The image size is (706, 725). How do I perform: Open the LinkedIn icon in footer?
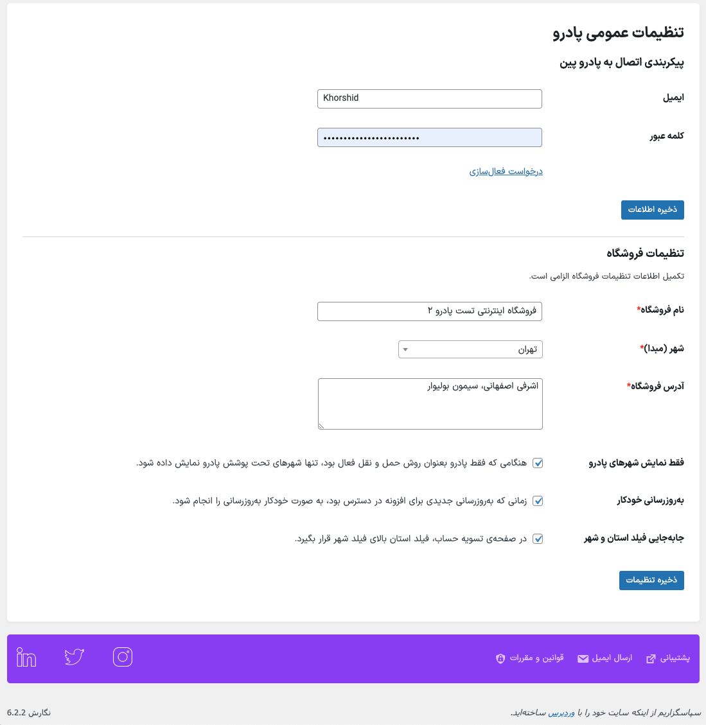pyautogui.click(x=26, y=657)
